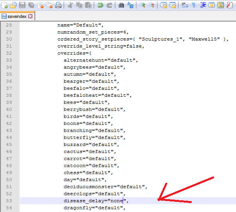Click line number 53 in the margin

point(9,201)
